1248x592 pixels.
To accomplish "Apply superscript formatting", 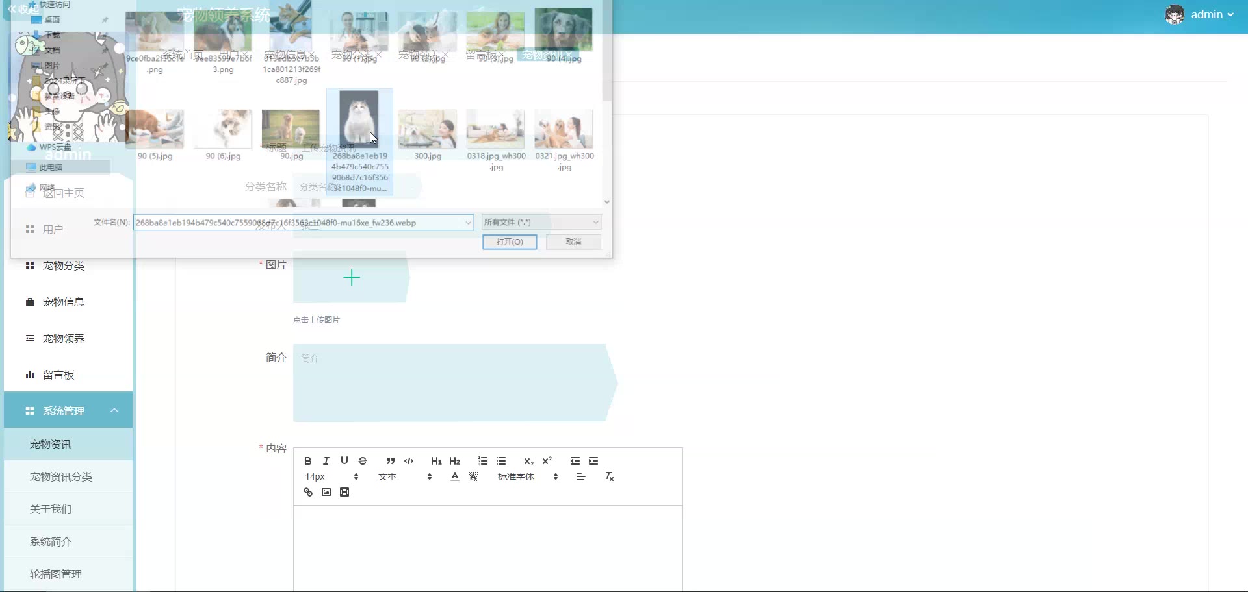I will (547, 461).
